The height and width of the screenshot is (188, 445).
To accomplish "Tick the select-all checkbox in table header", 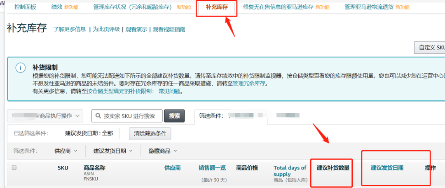I will (14, 167).
